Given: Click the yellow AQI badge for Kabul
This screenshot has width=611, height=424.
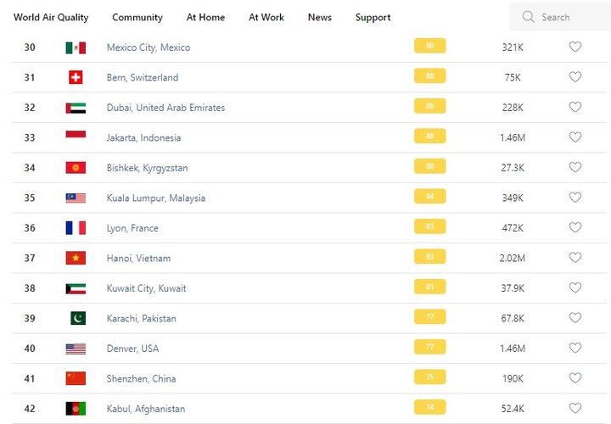Looking at the screenshot, I should [429, 408].
